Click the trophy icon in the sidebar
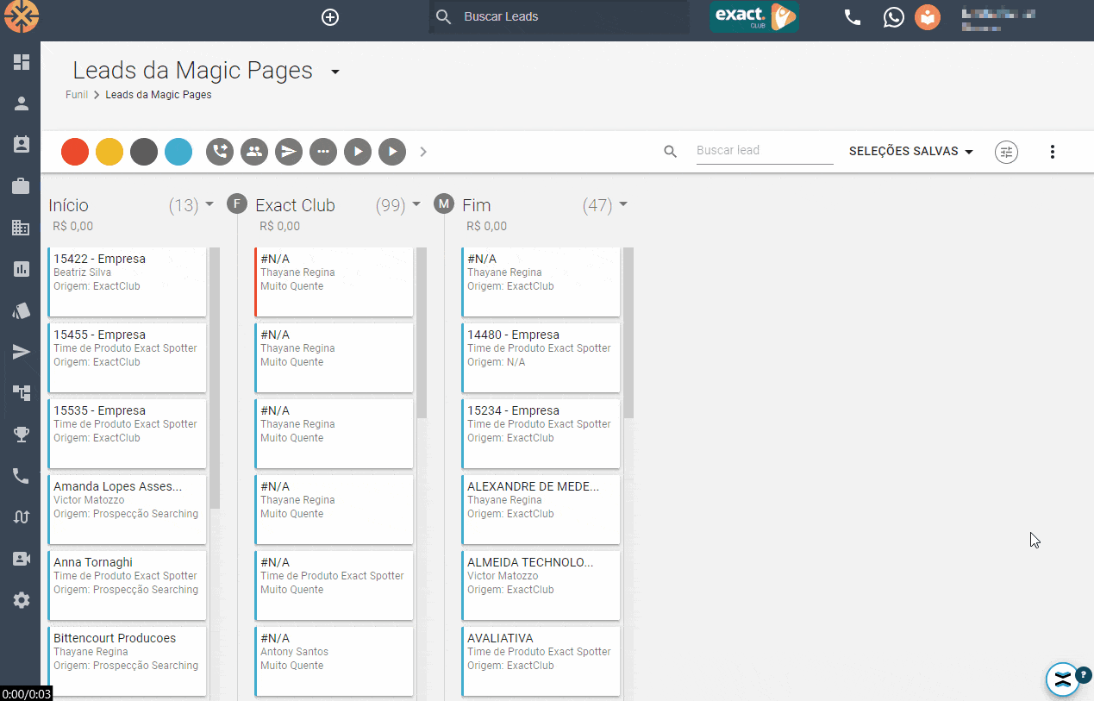The width and height of the screenshot is (1094, 701). coord(22,435)
